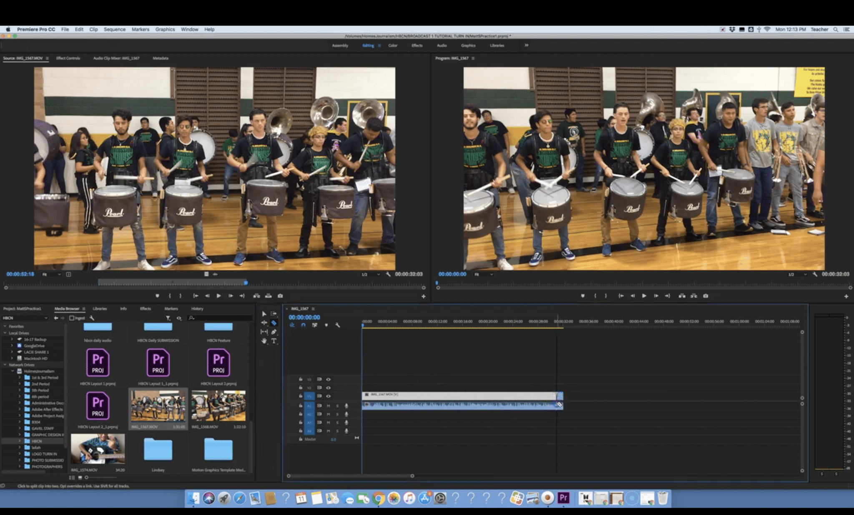Select the Track Select Forward tool
This screenshot has height=515, width=854.
pyautogui.click(x=274, y=313)
